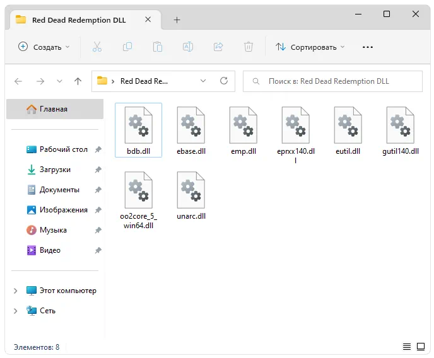Unpin Музыка via pin icon

click(x=98, y=230)
